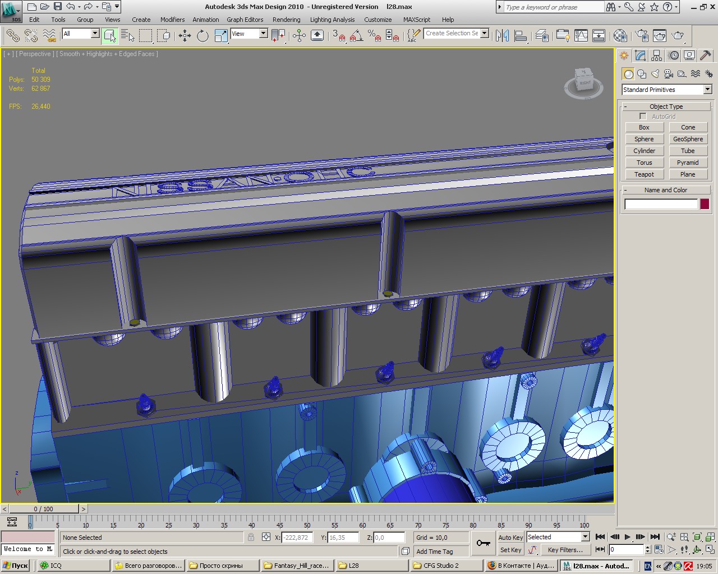
Task: Switch to the Hierarchy panel
Action: pyautogui.click(x=657, y=55)
